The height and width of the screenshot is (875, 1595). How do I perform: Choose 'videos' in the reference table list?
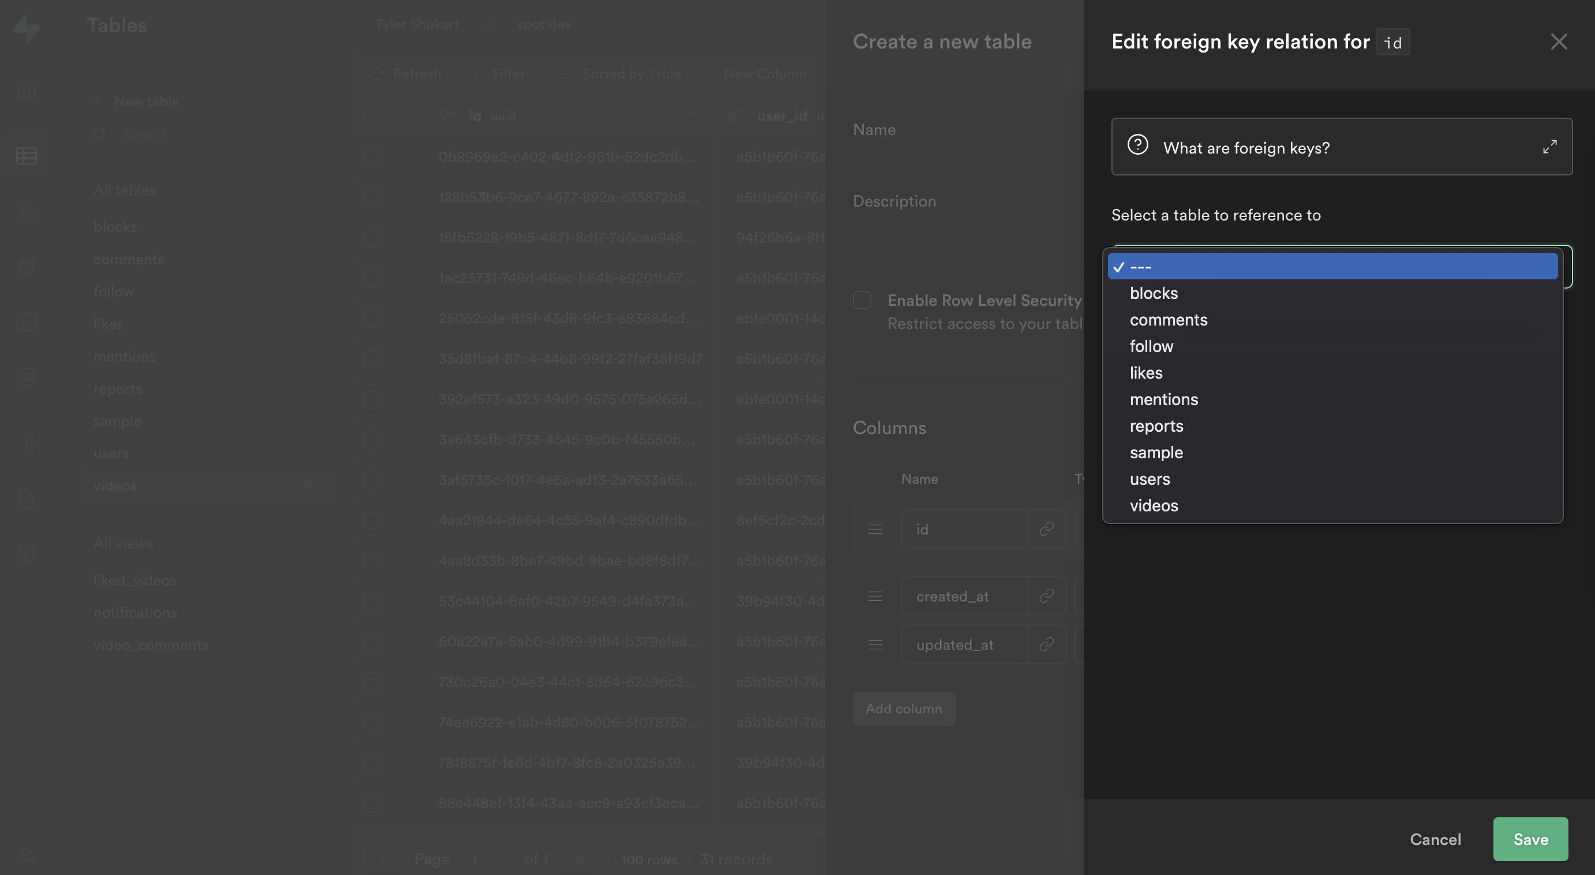1154,505
